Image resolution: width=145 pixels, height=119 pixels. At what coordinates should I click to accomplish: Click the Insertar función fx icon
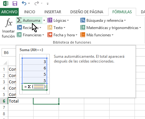coord(9,22)
